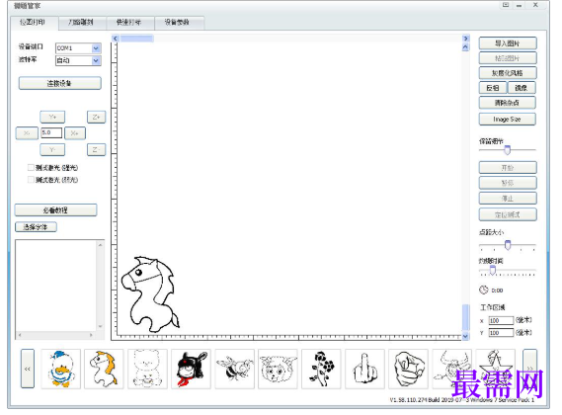Click the 5.0 step distance input field
Screen dimensions: 562x415
(51, 132)
